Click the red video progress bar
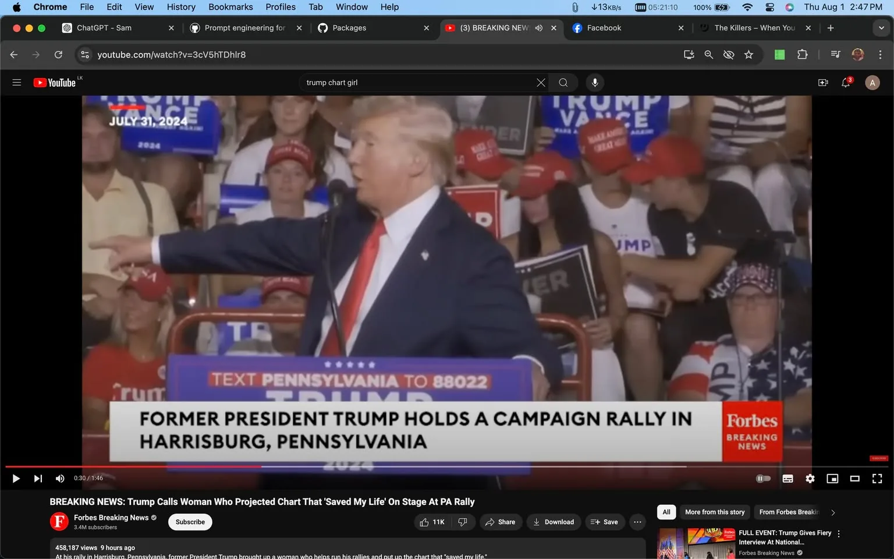894x559 pixels. point(233,466)
